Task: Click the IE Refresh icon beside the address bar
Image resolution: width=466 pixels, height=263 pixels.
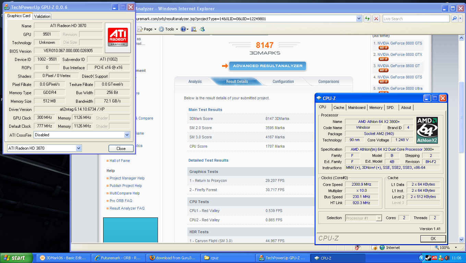Action: pos(367,19)
